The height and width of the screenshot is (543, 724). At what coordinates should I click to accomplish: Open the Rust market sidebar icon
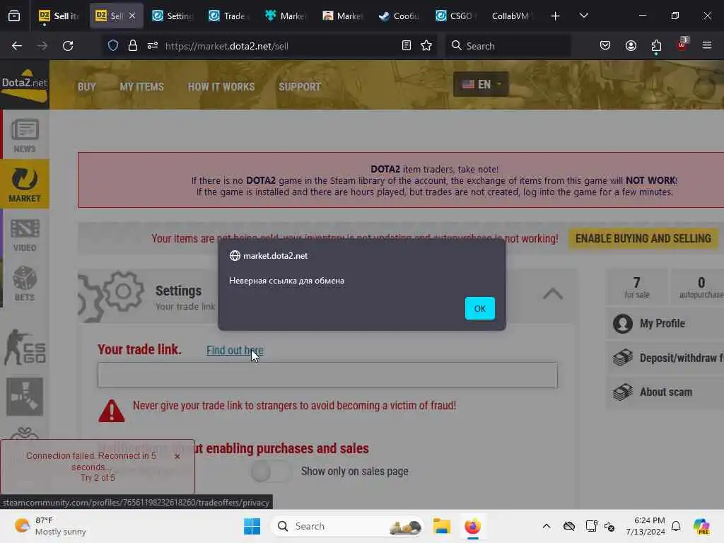point(25,396)
